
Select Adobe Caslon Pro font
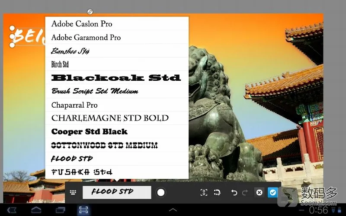pos(117,23)
